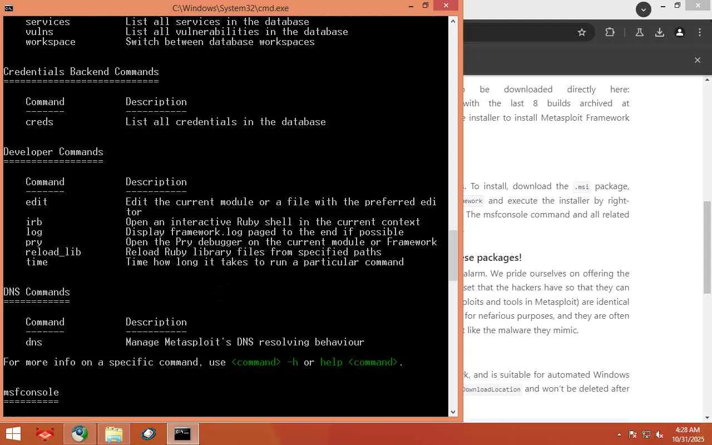Image resolution: width=712 pixels, height=445 pixels.
Task: Click the 'pry' command text
Action: coord(34,242)
